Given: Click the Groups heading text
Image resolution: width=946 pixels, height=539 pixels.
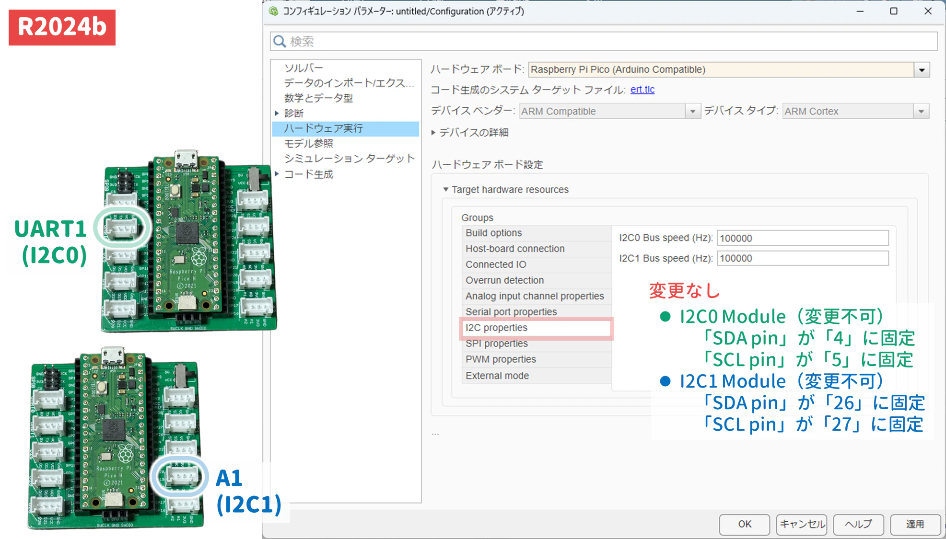Looking at the screenshot, I should point(477,218).
